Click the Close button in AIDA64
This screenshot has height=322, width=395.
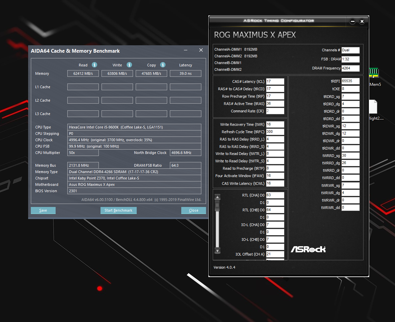[193, 210]
